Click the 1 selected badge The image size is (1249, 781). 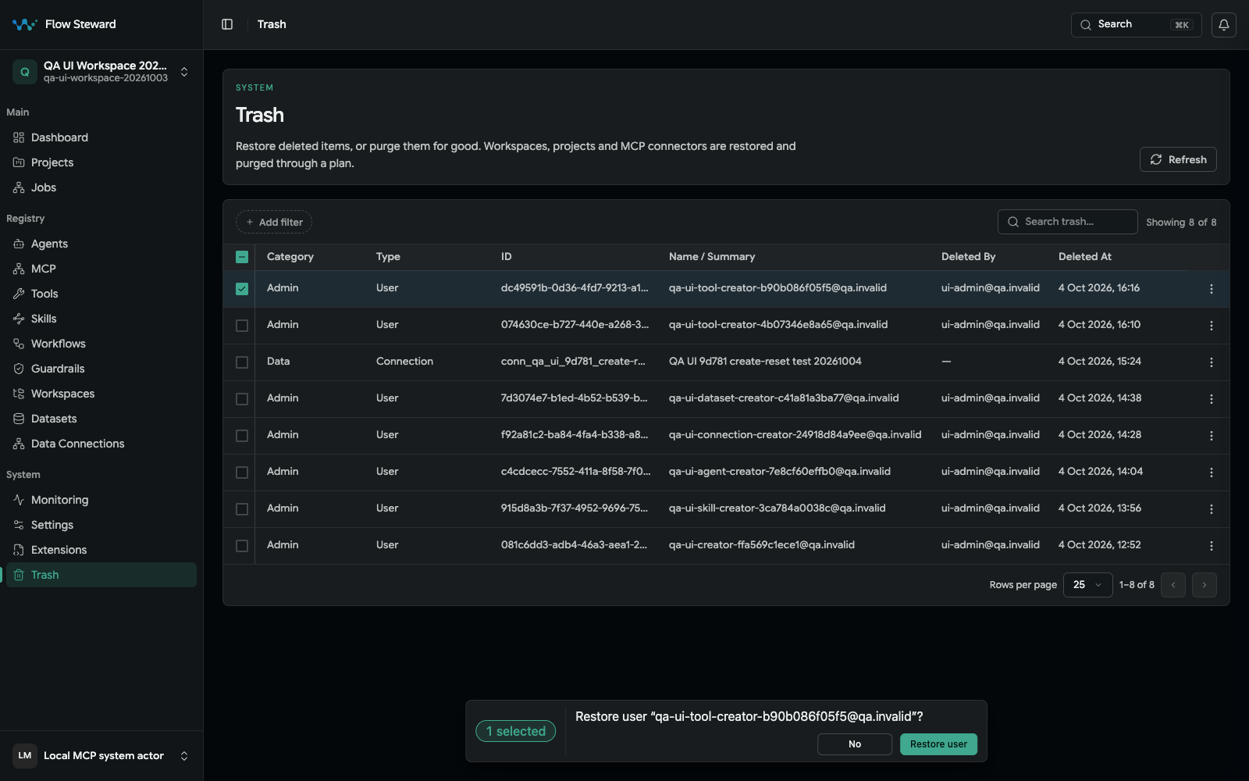click(x=516, y=731)
